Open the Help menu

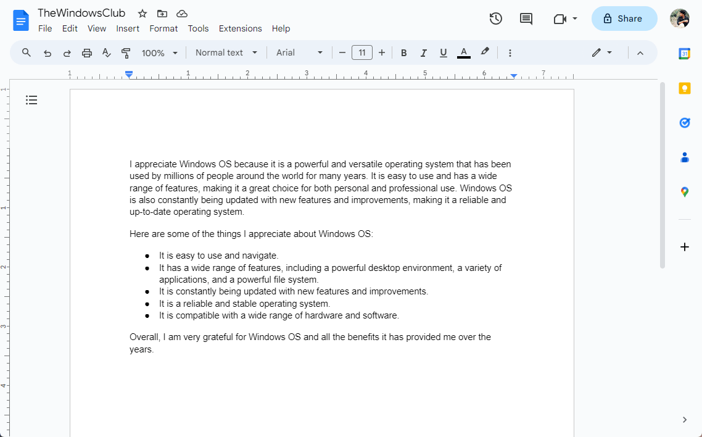pos(281,28)
